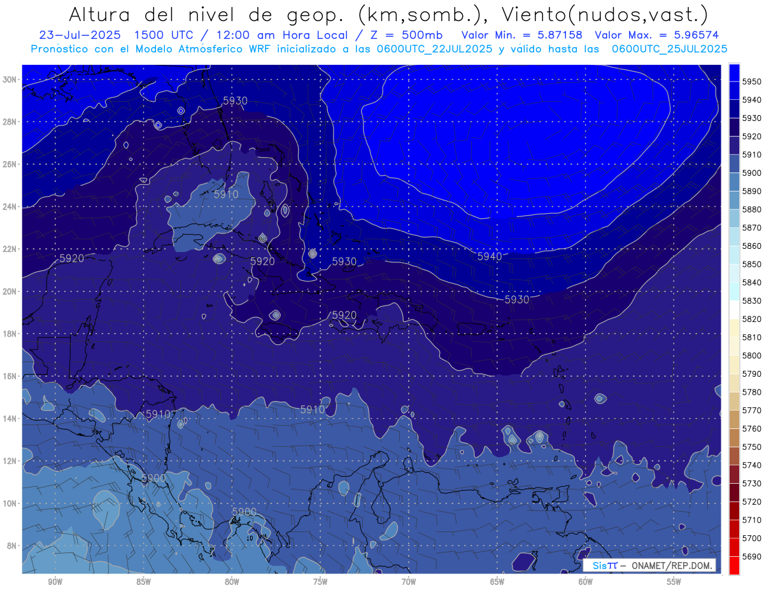
Task: Select the 70W longitude axis label
Action: 409,582
